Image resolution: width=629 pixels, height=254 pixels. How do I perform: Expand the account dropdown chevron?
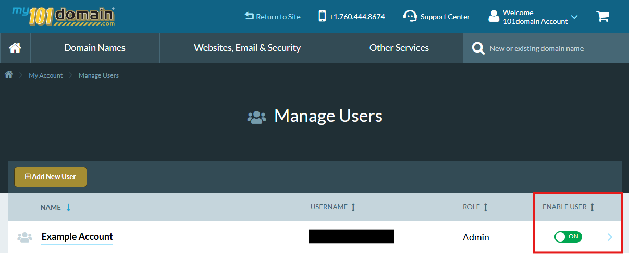(x=574, y=17)
